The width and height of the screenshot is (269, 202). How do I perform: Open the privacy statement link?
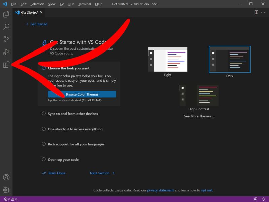click(161, 190)
